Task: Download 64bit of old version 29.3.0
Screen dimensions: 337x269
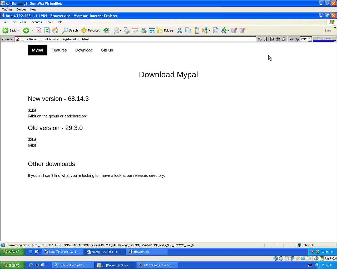Action: coord(32,145)
